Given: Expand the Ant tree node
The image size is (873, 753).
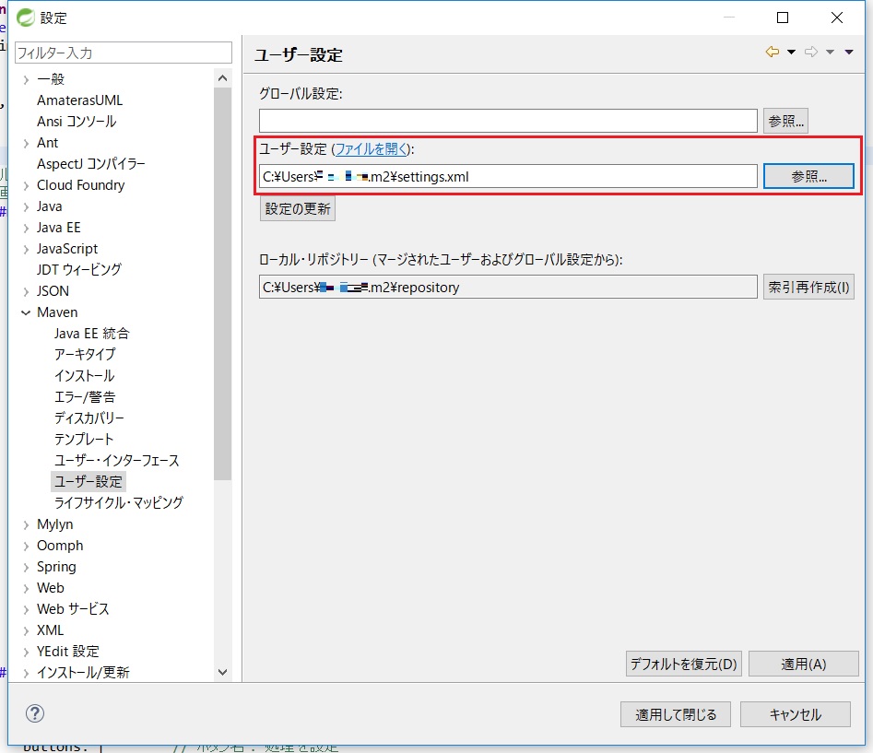Looking at the screenshot, I should point(26,144).
